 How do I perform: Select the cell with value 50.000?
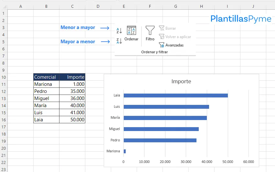click(x=72, y=120)
